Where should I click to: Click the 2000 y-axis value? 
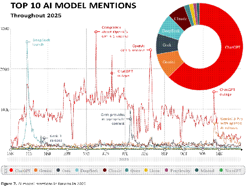coord(5,69)
